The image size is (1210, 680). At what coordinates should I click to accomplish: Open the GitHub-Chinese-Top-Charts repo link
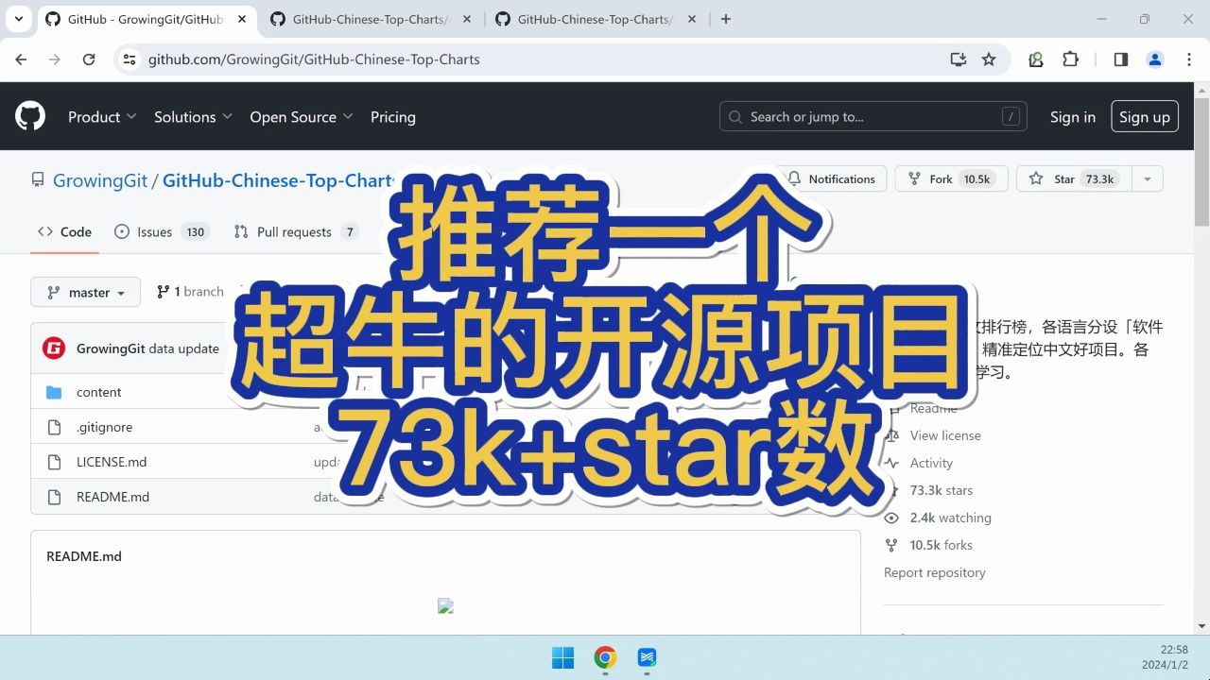click(x=278, y=179)
